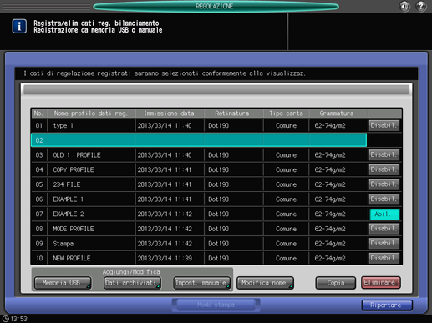Image resolution: width=432 pixels, height=323 pixels.
Task: Open Impost. manuale button
Action: pyautogui.click(x=202, y=283)
